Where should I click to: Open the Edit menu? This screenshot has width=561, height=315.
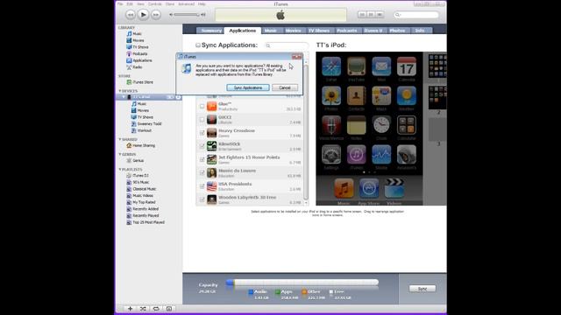point(130,3)
